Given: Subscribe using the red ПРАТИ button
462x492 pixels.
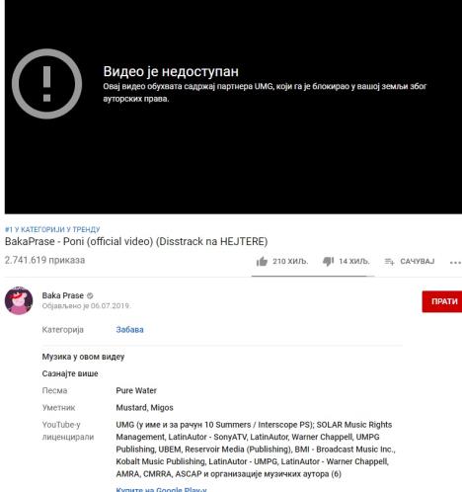Looking at the screenshot, I should point(442,301).
